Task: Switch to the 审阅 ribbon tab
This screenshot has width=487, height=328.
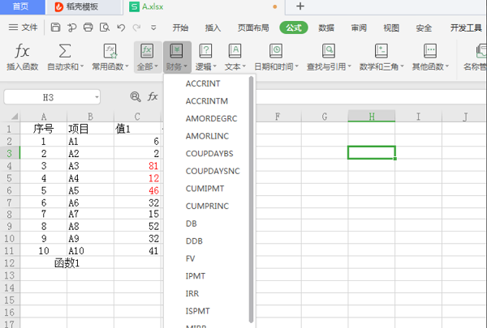Action: (x=359, y=28)
